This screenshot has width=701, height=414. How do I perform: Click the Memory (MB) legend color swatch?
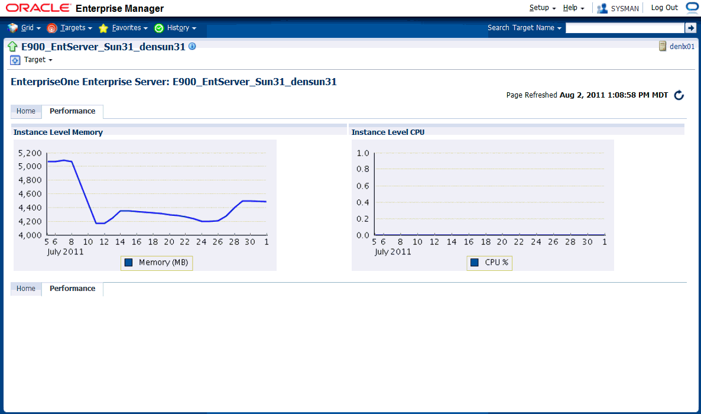coord(128,263)
